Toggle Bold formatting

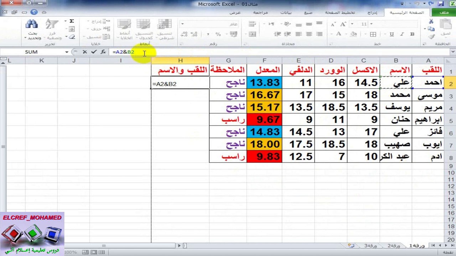click(x=412, y=34)
